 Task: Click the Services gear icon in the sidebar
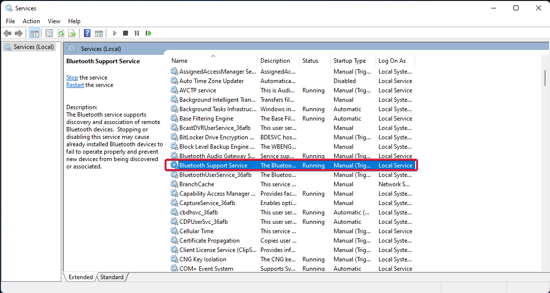7,46
